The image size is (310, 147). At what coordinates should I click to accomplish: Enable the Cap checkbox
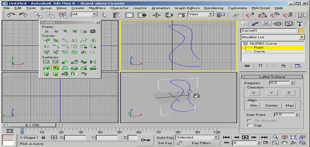(x=250, y=125)
